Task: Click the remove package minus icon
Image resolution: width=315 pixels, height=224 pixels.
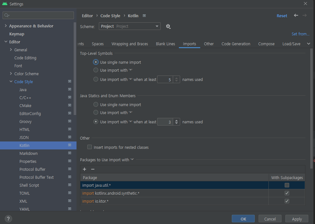Action: pos(92,169)
